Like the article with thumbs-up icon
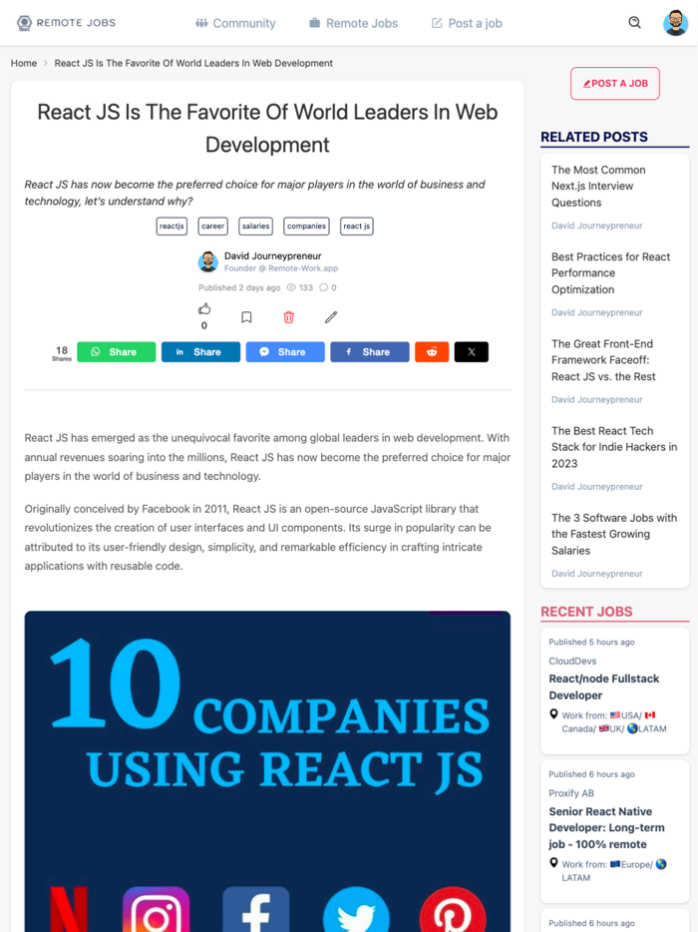 point(204,309)
